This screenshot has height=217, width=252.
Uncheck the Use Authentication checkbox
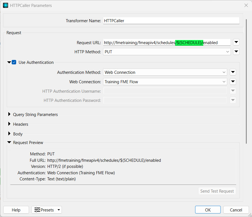click(x=14, y=62)
